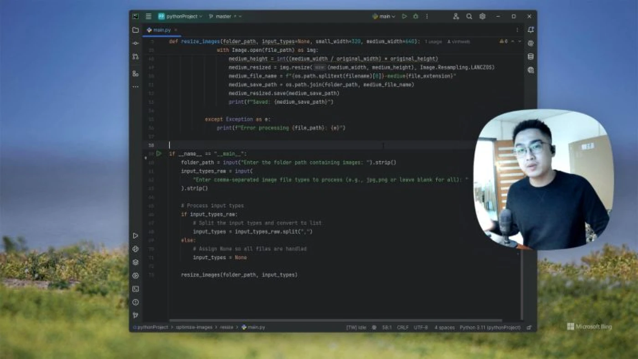Expand the main run configuration dropdown

pos(384,16)
